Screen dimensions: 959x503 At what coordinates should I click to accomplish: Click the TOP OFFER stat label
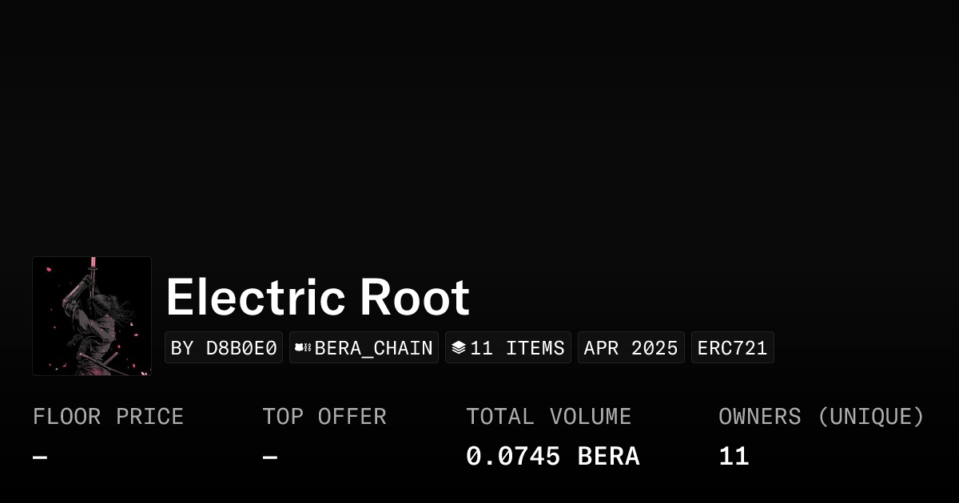pos(324,416)
